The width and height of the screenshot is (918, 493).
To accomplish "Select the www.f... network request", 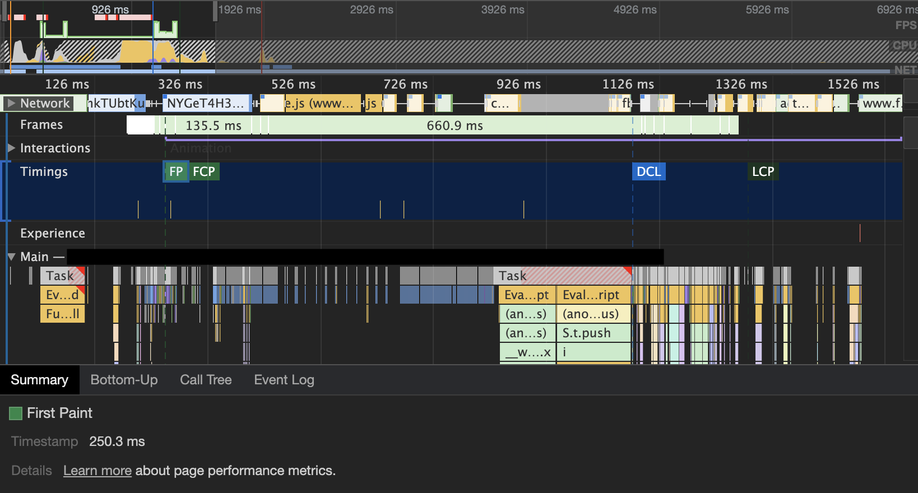I will pos(880,103).
